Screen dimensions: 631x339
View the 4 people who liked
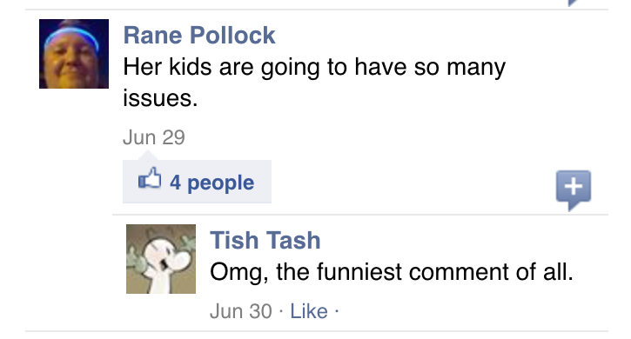point(198,182)
